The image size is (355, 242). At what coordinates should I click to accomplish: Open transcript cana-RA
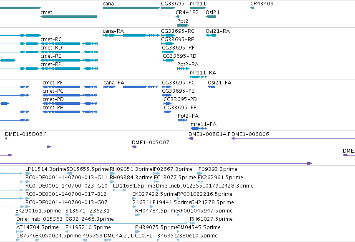pos(131,35)
